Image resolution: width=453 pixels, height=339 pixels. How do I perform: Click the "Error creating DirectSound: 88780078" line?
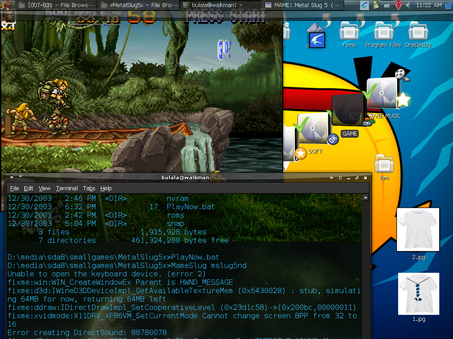tap(87, 332)
